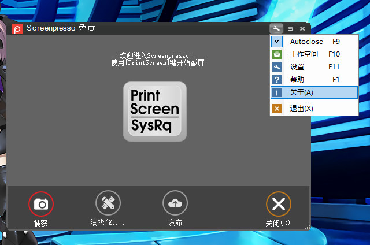Click the blue info icon
Image resolution: width=370 pixels, height=245 pixels.
point(277,92)
